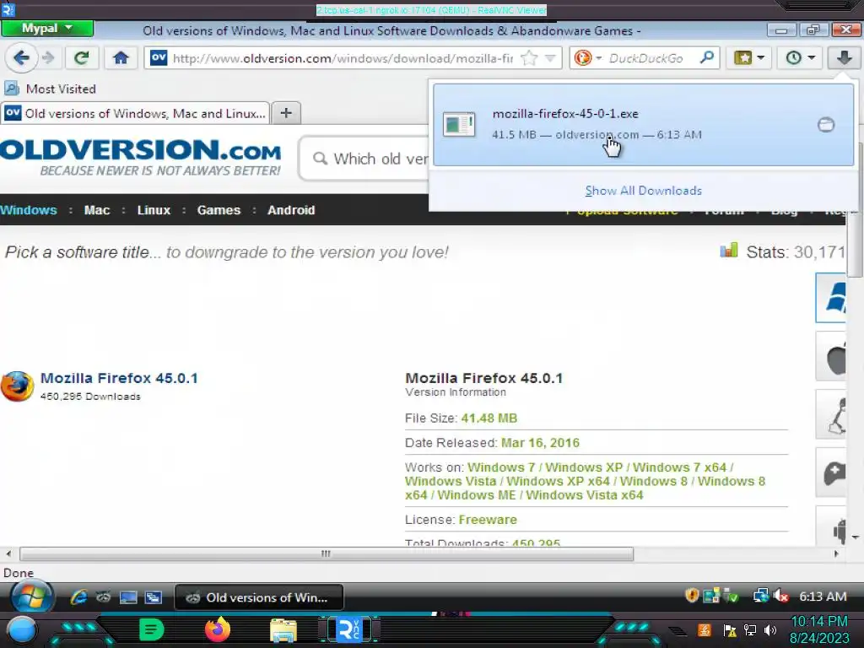
Task: Select Mac in the site navigation
Action: tap(97, 210)
